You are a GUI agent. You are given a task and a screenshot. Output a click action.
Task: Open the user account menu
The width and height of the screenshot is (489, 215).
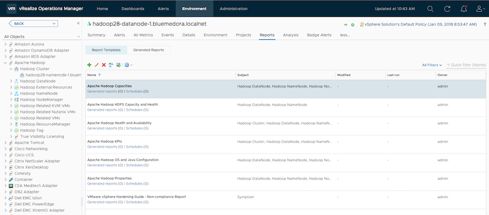coord(481,9)
